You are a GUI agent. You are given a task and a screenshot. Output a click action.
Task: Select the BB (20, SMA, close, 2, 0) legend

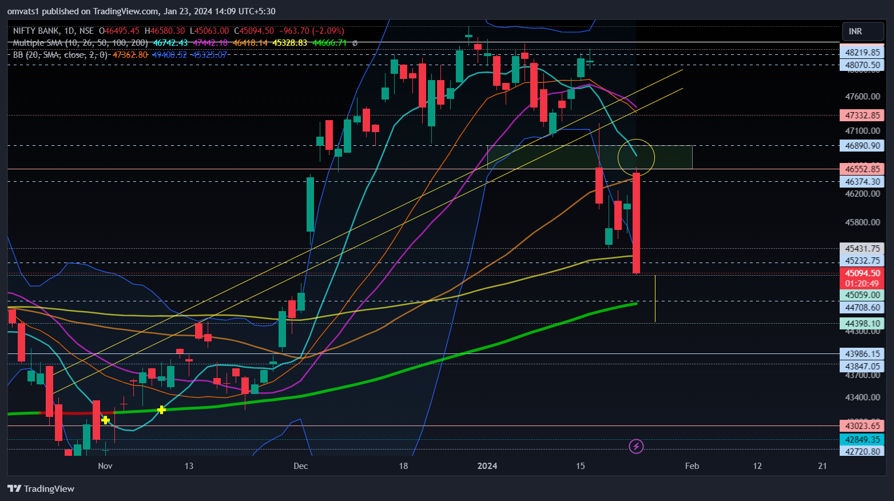click(x=60, y=55)
